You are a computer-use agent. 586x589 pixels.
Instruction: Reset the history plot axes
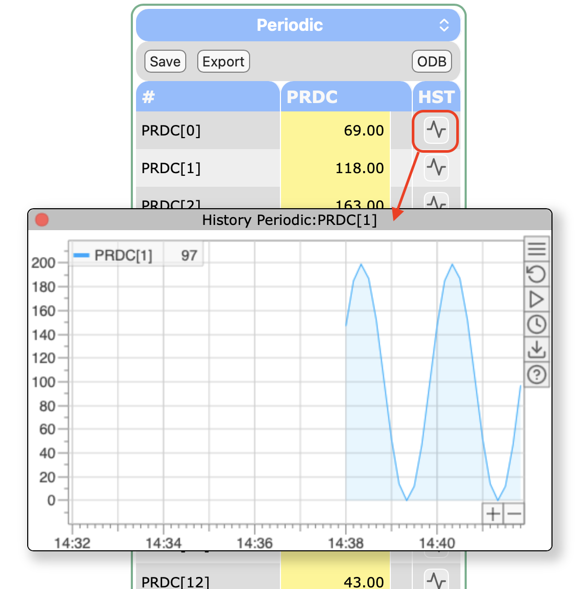536,274
